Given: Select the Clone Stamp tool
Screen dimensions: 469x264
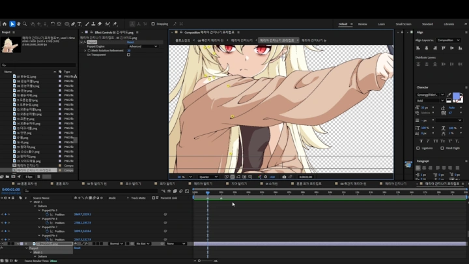Looking at the screenshot, I should pos(93,24).
